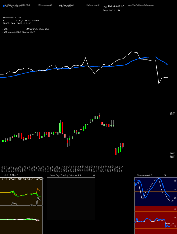Open the empty intraday trading price panel
The width and height of the screenshot is (177, 234).
pos(71,199)
